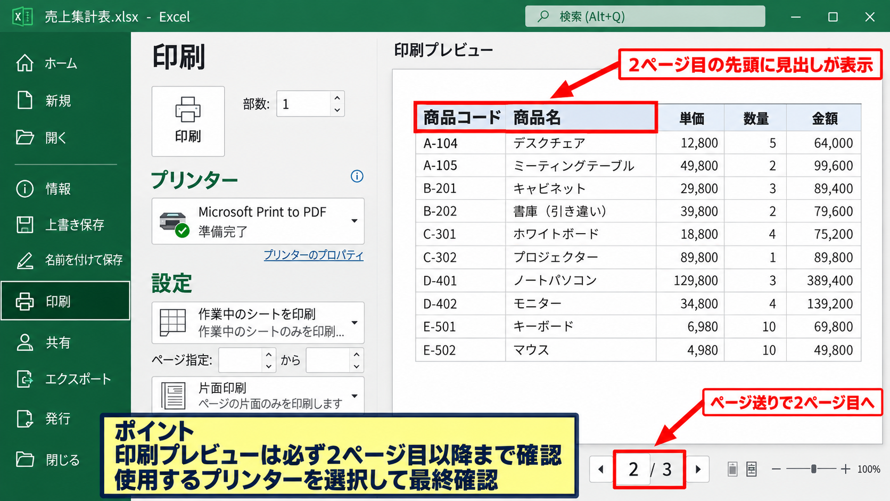Viewport: 890px width, 501px height.
Task: Click the blank page icon beside 新規
Action: point(24,100)
